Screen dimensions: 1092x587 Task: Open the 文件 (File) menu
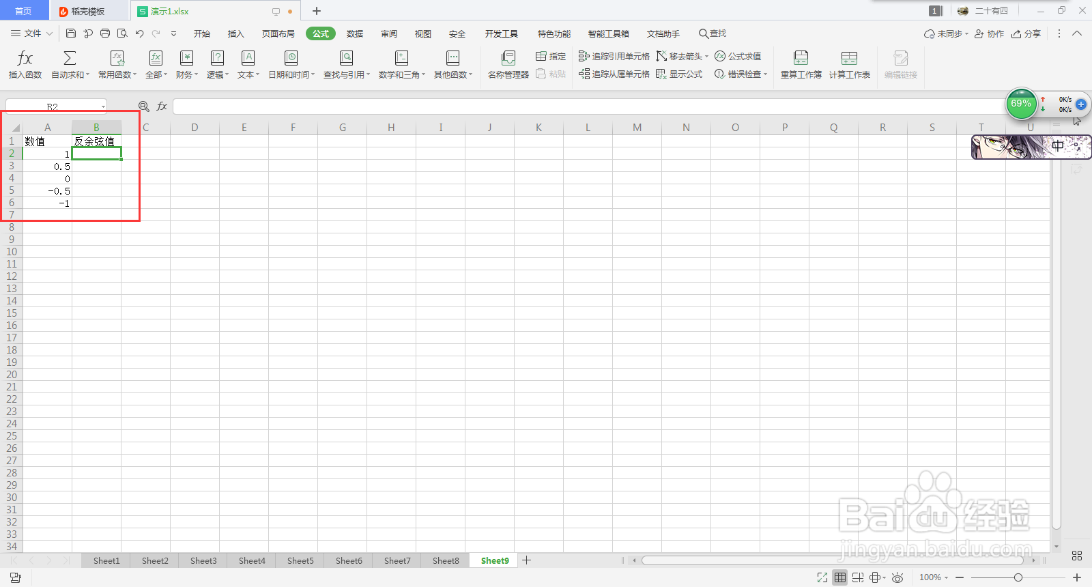(31, 33)
